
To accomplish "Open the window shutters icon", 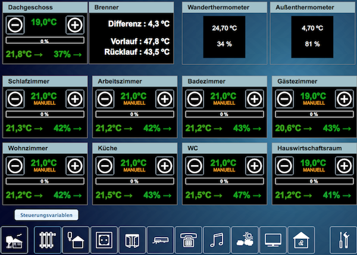I will pyautogui.click(x=132, y=240).
